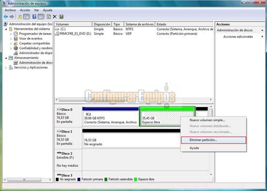Open the Ayuda menu in the menu bar
The width and height of the screenshot is (267, 191).
[48, 10]
